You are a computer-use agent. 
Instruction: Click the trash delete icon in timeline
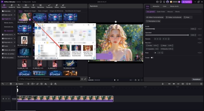click(11, 84)
